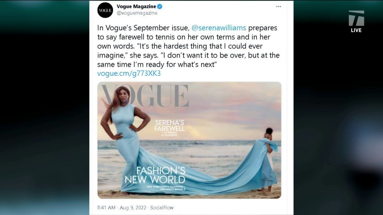This screenshot has height=215, width=383.
Task: Open the @serenawilliams mention
Action: click(x=219, y=28)
